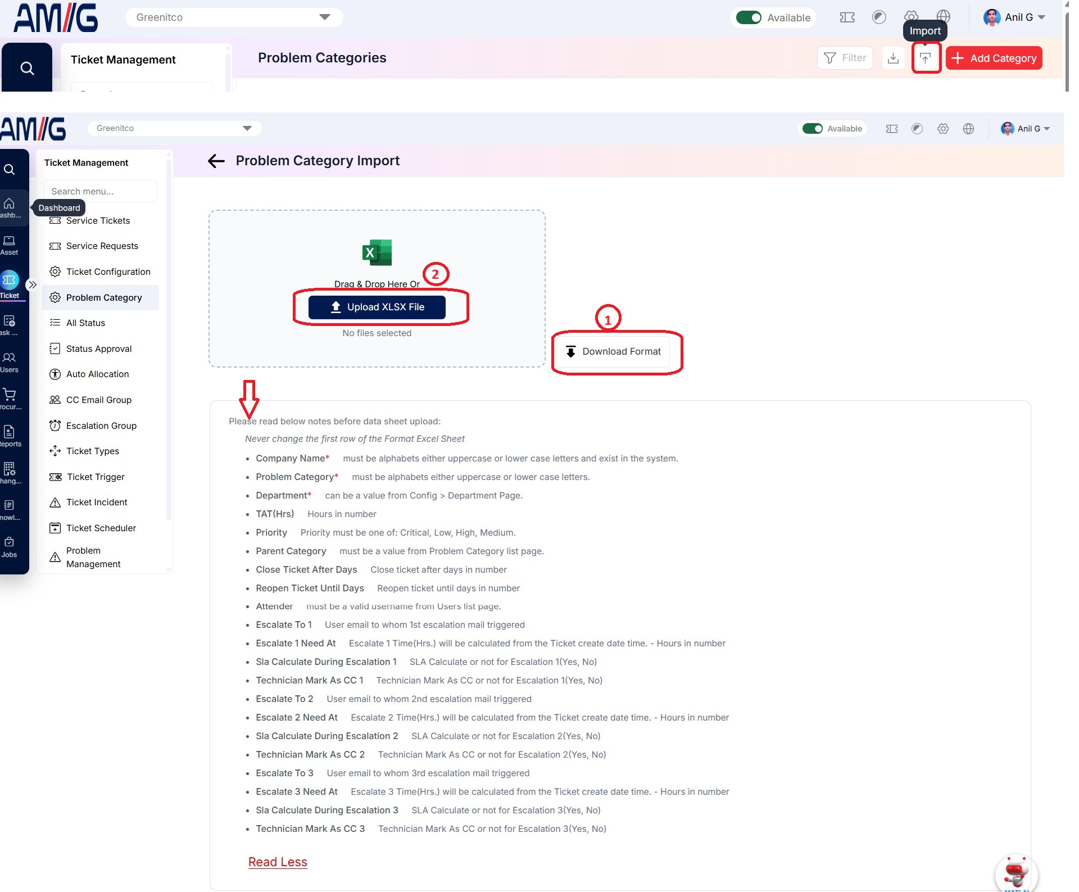Toggle the Available switch in the top header
The image size is (1079, 892).
click(749, 17)
